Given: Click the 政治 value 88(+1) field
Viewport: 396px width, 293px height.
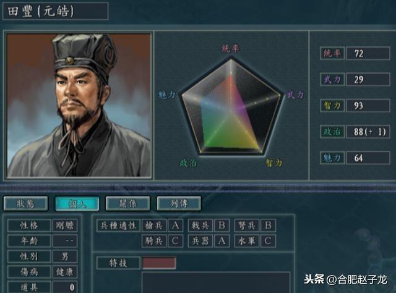Looking at the screenshot, I should pos(368,132).
